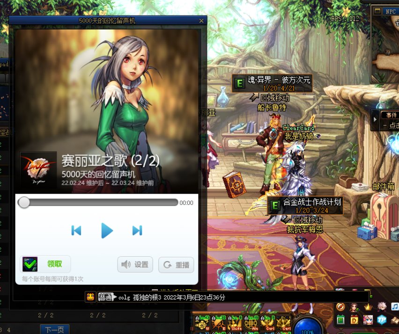Use the Lv.43 skill bound to W

click(202, 323)
